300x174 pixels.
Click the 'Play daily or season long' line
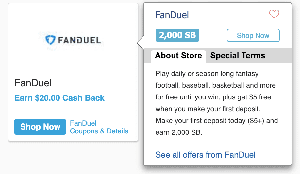[x=207, y=74]
